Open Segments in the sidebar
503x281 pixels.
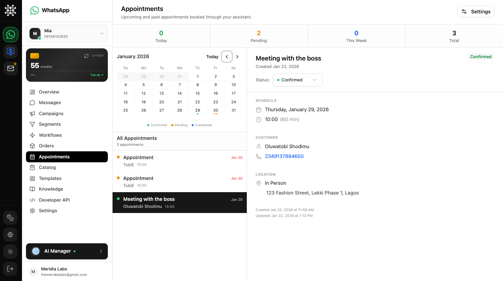point(67,124)
